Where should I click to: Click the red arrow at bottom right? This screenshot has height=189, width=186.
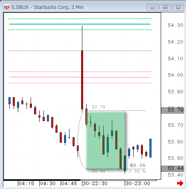180,183
